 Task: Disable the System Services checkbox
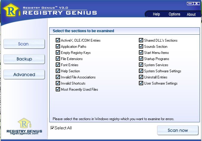coord(141,65)
